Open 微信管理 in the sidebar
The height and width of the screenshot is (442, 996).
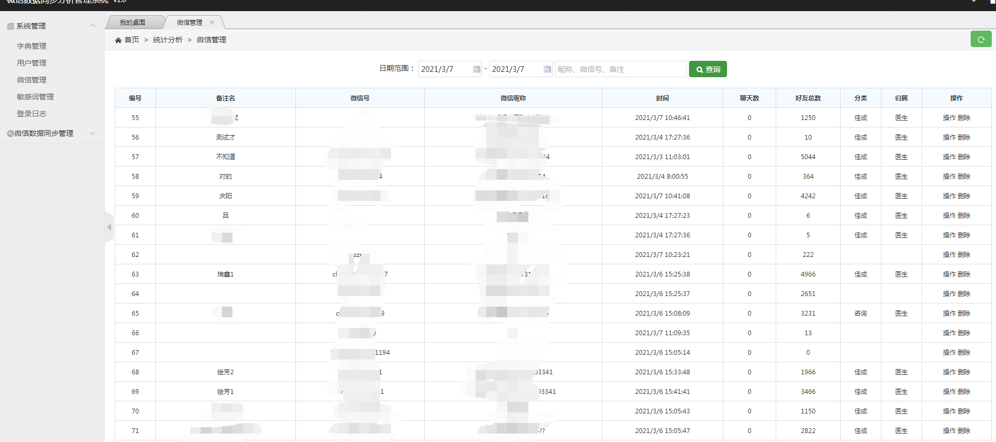click(32, 80)
